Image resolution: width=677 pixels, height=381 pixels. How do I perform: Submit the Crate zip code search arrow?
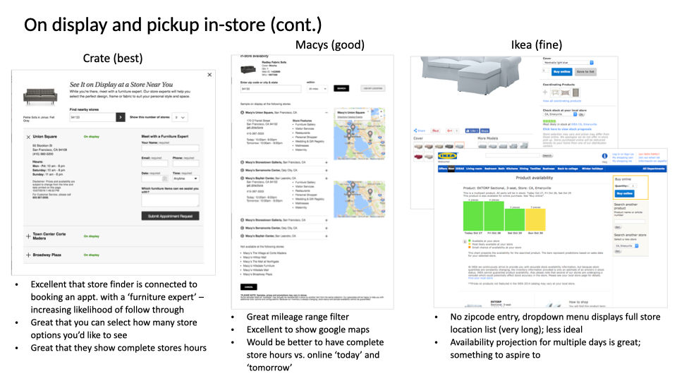pos(121,117)
